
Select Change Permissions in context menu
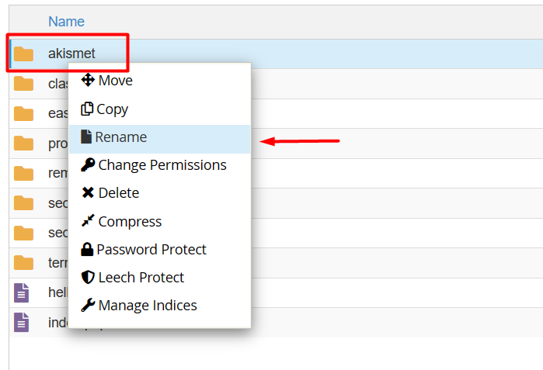click(162, 165)
